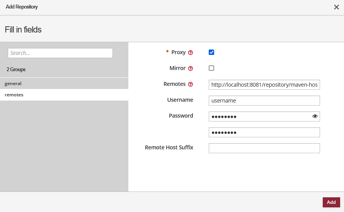Close the Add Repository dialog
The image size is (344, 212).
336,7
